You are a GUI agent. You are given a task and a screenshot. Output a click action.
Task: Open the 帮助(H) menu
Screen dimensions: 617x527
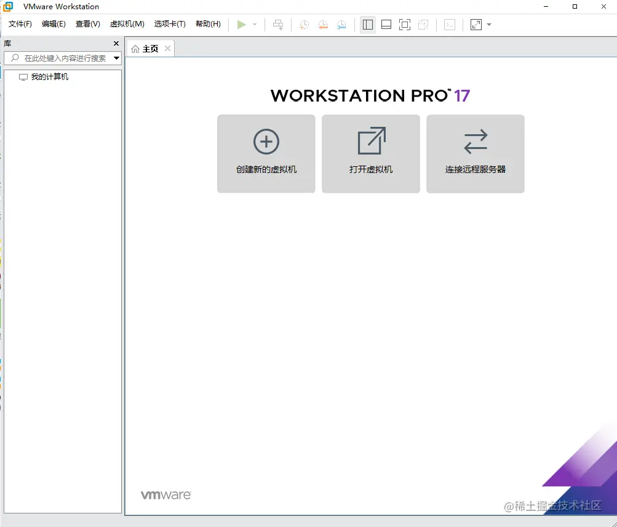tap(208, 24)
